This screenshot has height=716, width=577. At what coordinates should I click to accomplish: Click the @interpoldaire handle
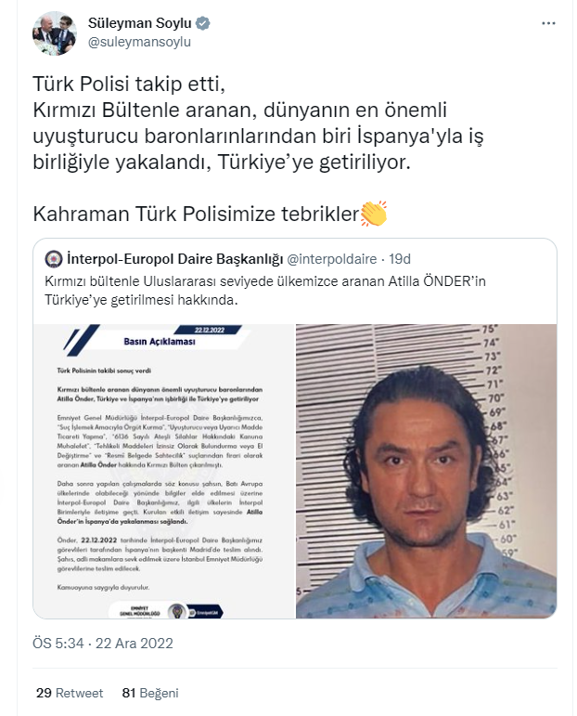(331, 259)
